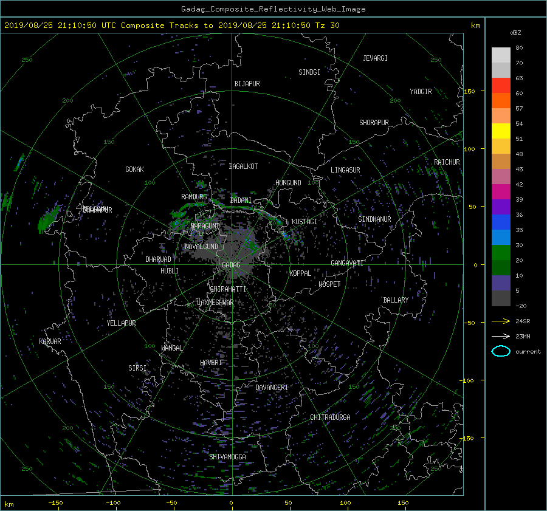The width and height of the screenshot is (547, 511).
Task: Click the yellow 24SR arrow legend icon
Action: click(501, 321)
